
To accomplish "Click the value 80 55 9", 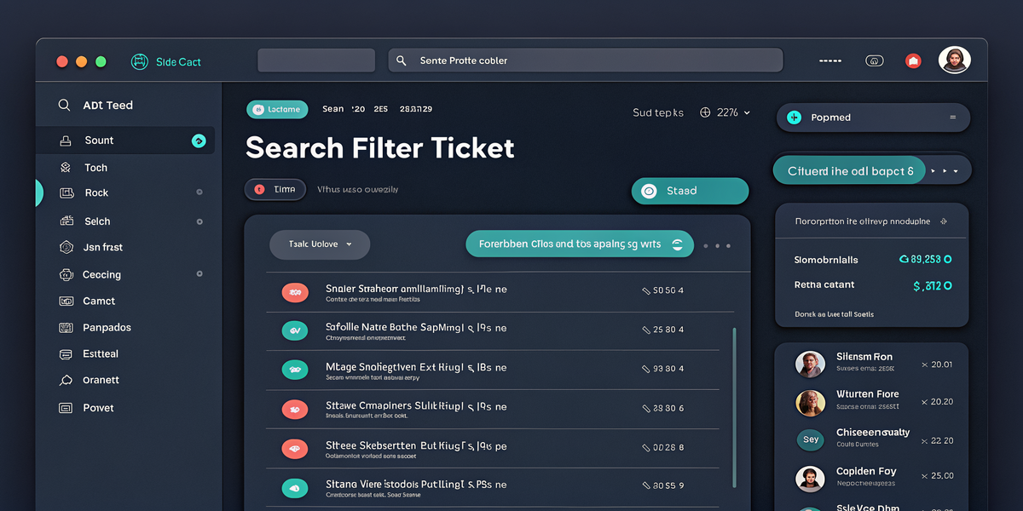I will click(668, 485).
